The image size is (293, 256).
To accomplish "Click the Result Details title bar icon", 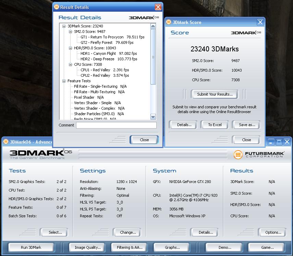I will click(x=57, y=7).
